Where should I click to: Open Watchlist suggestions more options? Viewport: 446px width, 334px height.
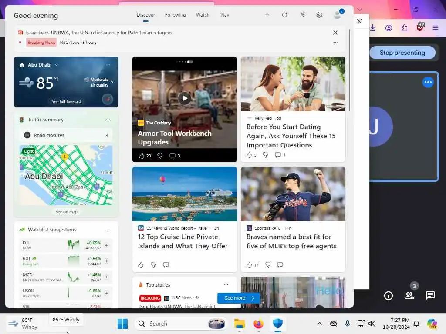[108, 230]
